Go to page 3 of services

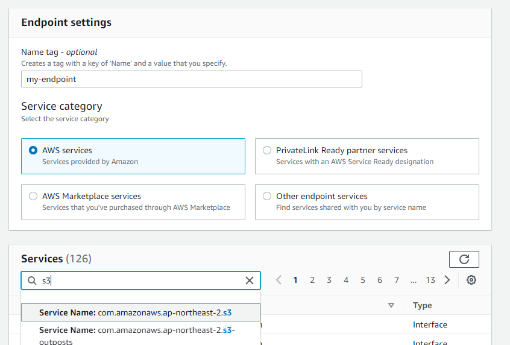(x=329, y=280)
